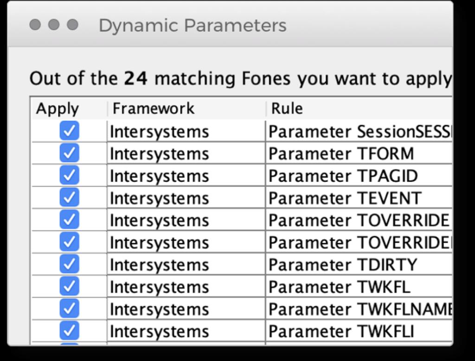Toggle the Apply checkbox for Parameter TPAGID
The image size is (475, 361).
(69, 175)
